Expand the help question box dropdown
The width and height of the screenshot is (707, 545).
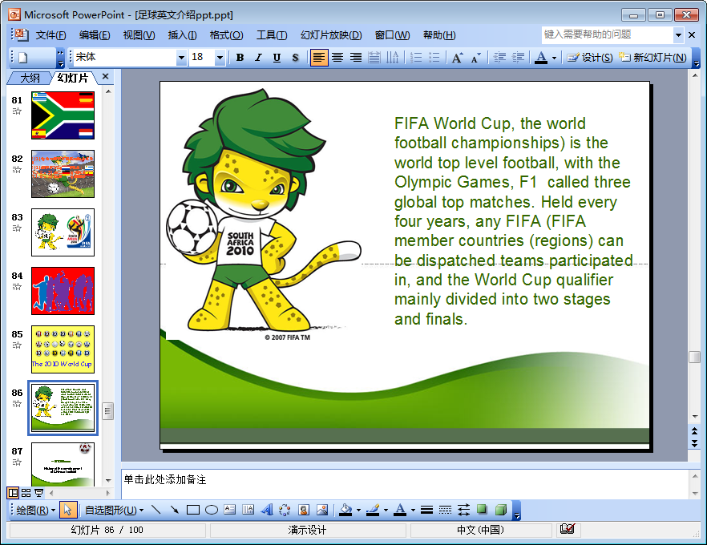[678, 34]
